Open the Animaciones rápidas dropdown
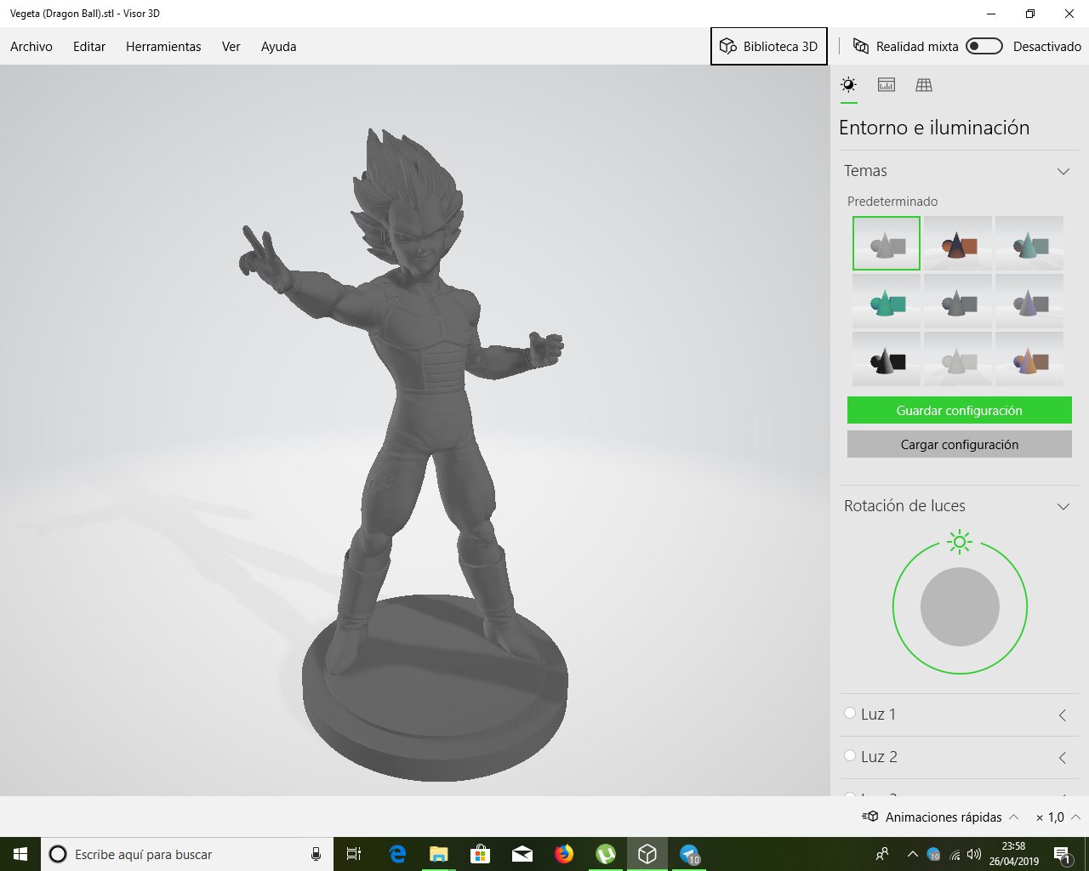 tap(952, 817)
